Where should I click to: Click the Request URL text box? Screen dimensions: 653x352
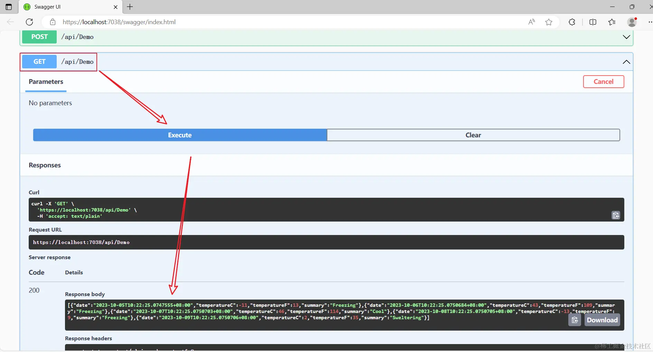(326, 242)
